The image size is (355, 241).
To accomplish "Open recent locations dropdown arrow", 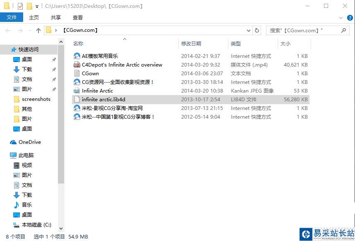I will [30, 30].
